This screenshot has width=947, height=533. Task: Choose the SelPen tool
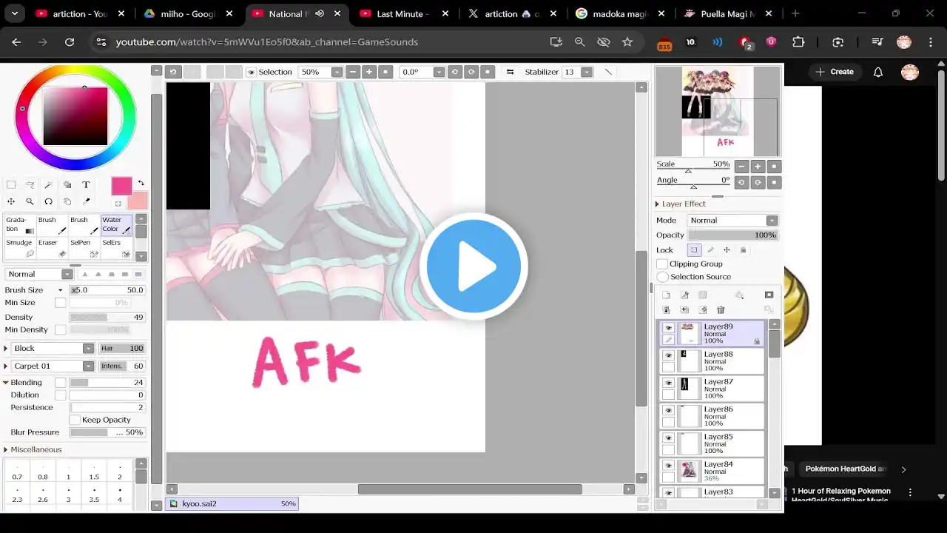tap(84, 248)
